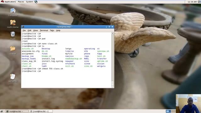
Task: Select the active workspace in the switcher
Action: [168, 111]
